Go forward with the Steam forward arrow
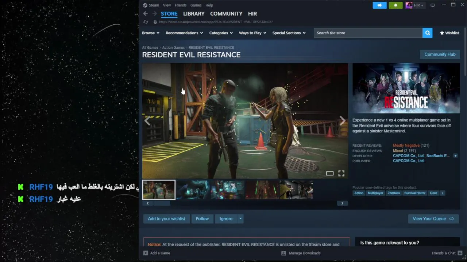The image size is (467, 262). coord(155,13)
